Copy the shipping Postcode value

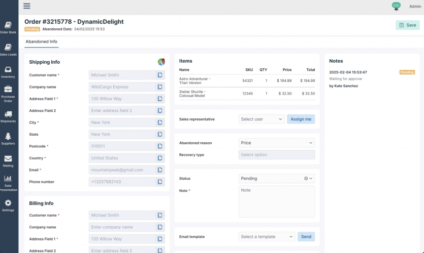tap(160, 146)
